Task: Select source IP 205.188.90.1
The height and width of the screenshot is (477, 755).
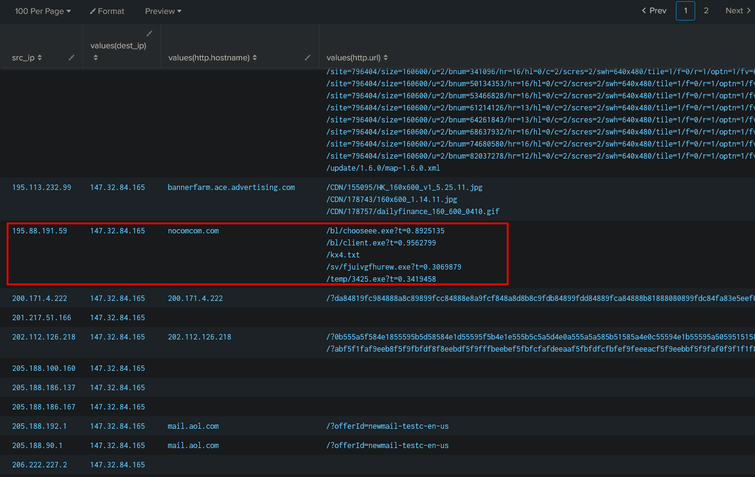Action: coord(37,446)
